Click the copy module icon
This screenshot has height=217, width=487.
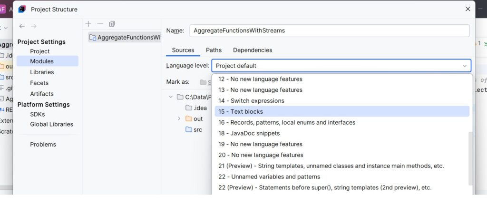click(x=112, y=24)
